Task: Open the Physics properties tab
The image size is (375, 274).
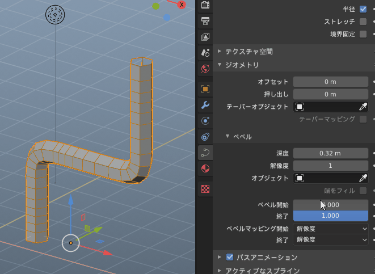Action: click(x=205, y=121)
